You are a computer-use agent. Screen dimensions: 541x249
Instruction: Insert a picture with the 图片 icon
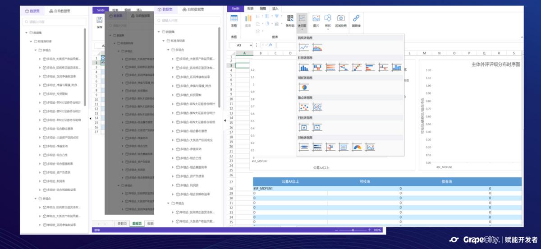(x=316, y=20)
